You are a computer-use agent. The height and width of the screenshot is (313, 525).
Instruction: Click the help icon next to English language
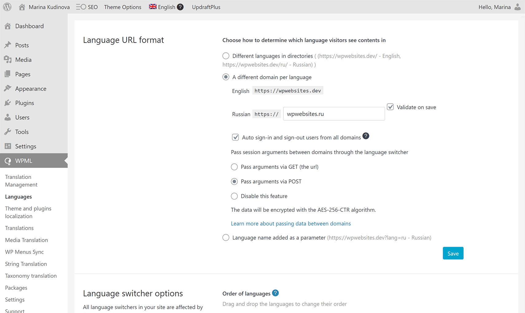coord(180,7)
